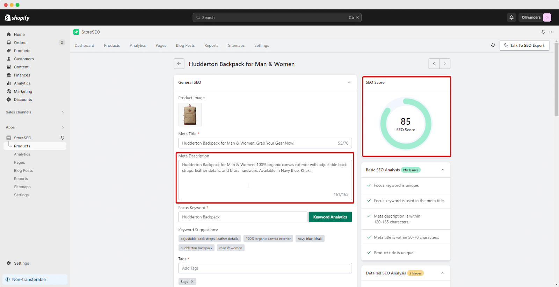Collapse the Detailed SEO Analysis section
This screenshot has height=287, width=559.
point(443,273)
